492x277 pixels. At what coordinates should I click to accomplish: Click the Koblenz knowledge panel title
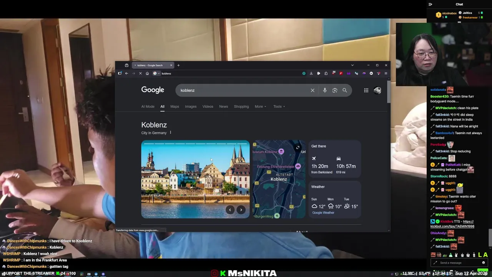click(x=154, y=125)
